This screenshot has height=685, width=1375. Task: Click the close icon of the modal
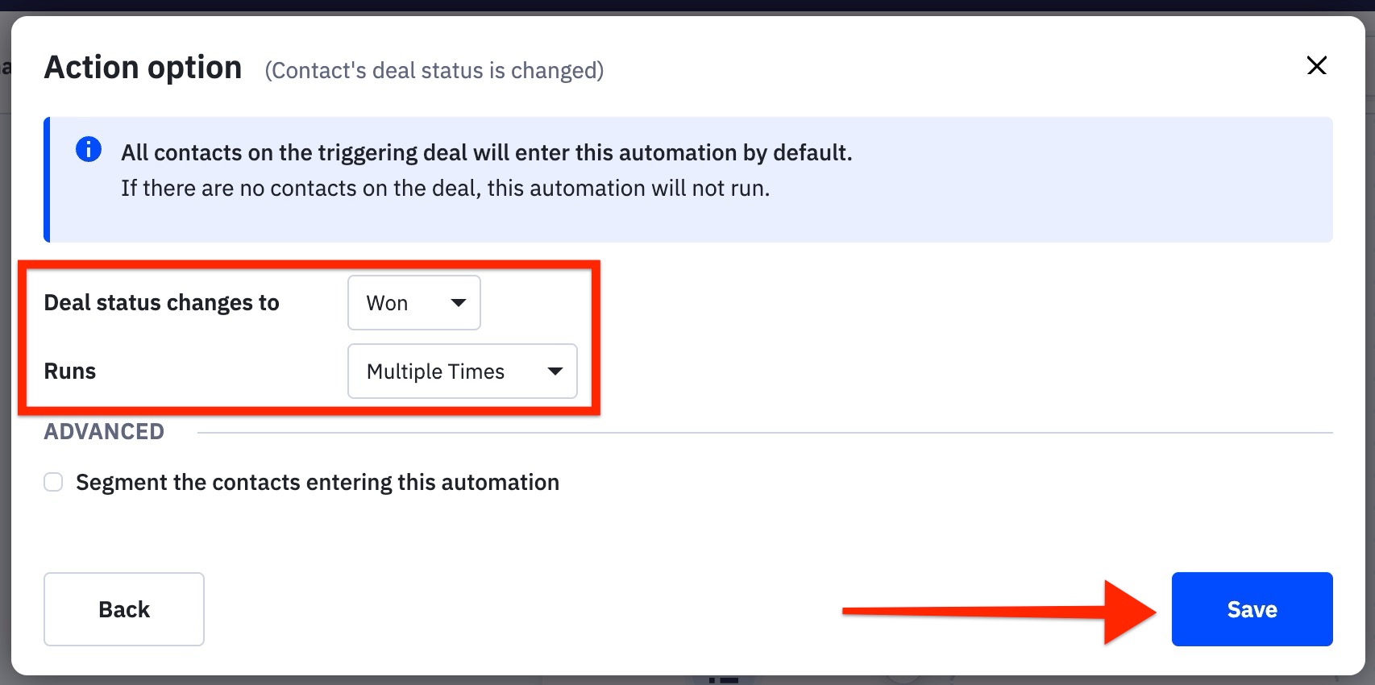coord(1316,66)
